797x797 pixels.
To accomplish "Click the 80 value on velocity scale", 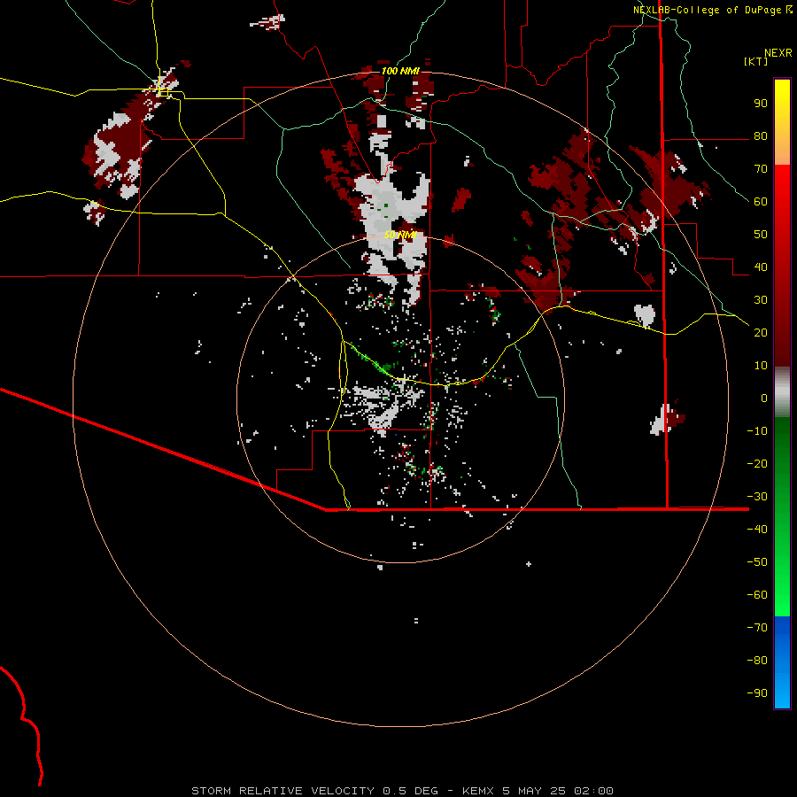I will pos(761,136).
